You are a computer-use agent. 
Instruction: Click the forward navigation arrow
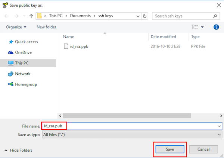coord(16,16)
